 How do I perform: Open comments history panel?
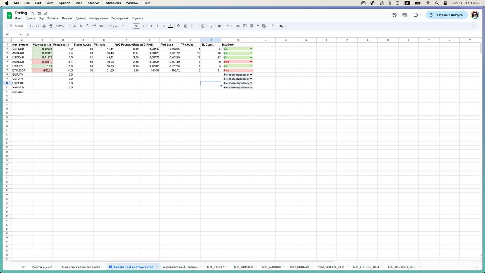(405, 15)
